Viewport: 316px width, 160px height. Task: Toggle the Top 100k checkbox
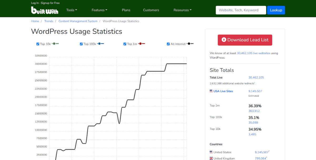click(x=81, y=44)
